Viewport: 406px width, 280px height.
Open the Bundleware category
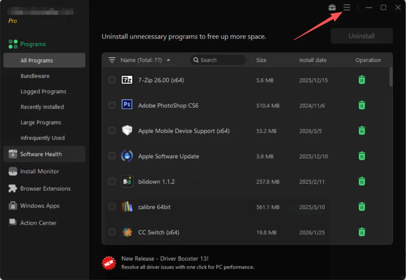(35, 76)
